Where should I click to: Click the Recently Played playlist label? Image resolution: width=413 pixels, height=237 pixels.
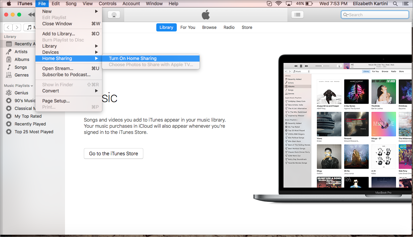[30, 124]
